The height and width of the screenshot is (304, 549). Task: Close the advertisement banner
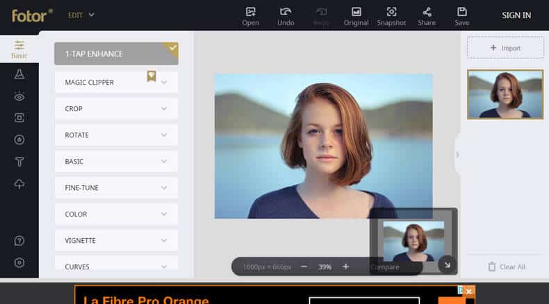[x=469, y=292]
